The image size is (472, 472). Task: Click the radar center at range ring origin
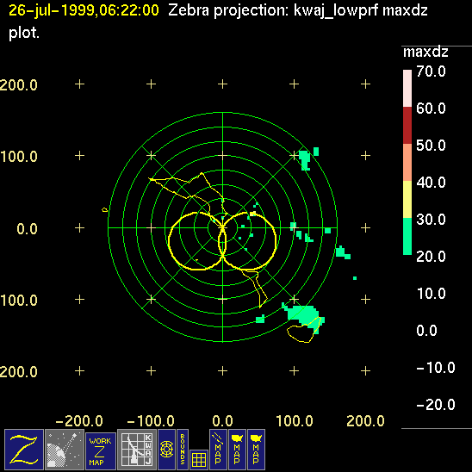click(222, 227)
